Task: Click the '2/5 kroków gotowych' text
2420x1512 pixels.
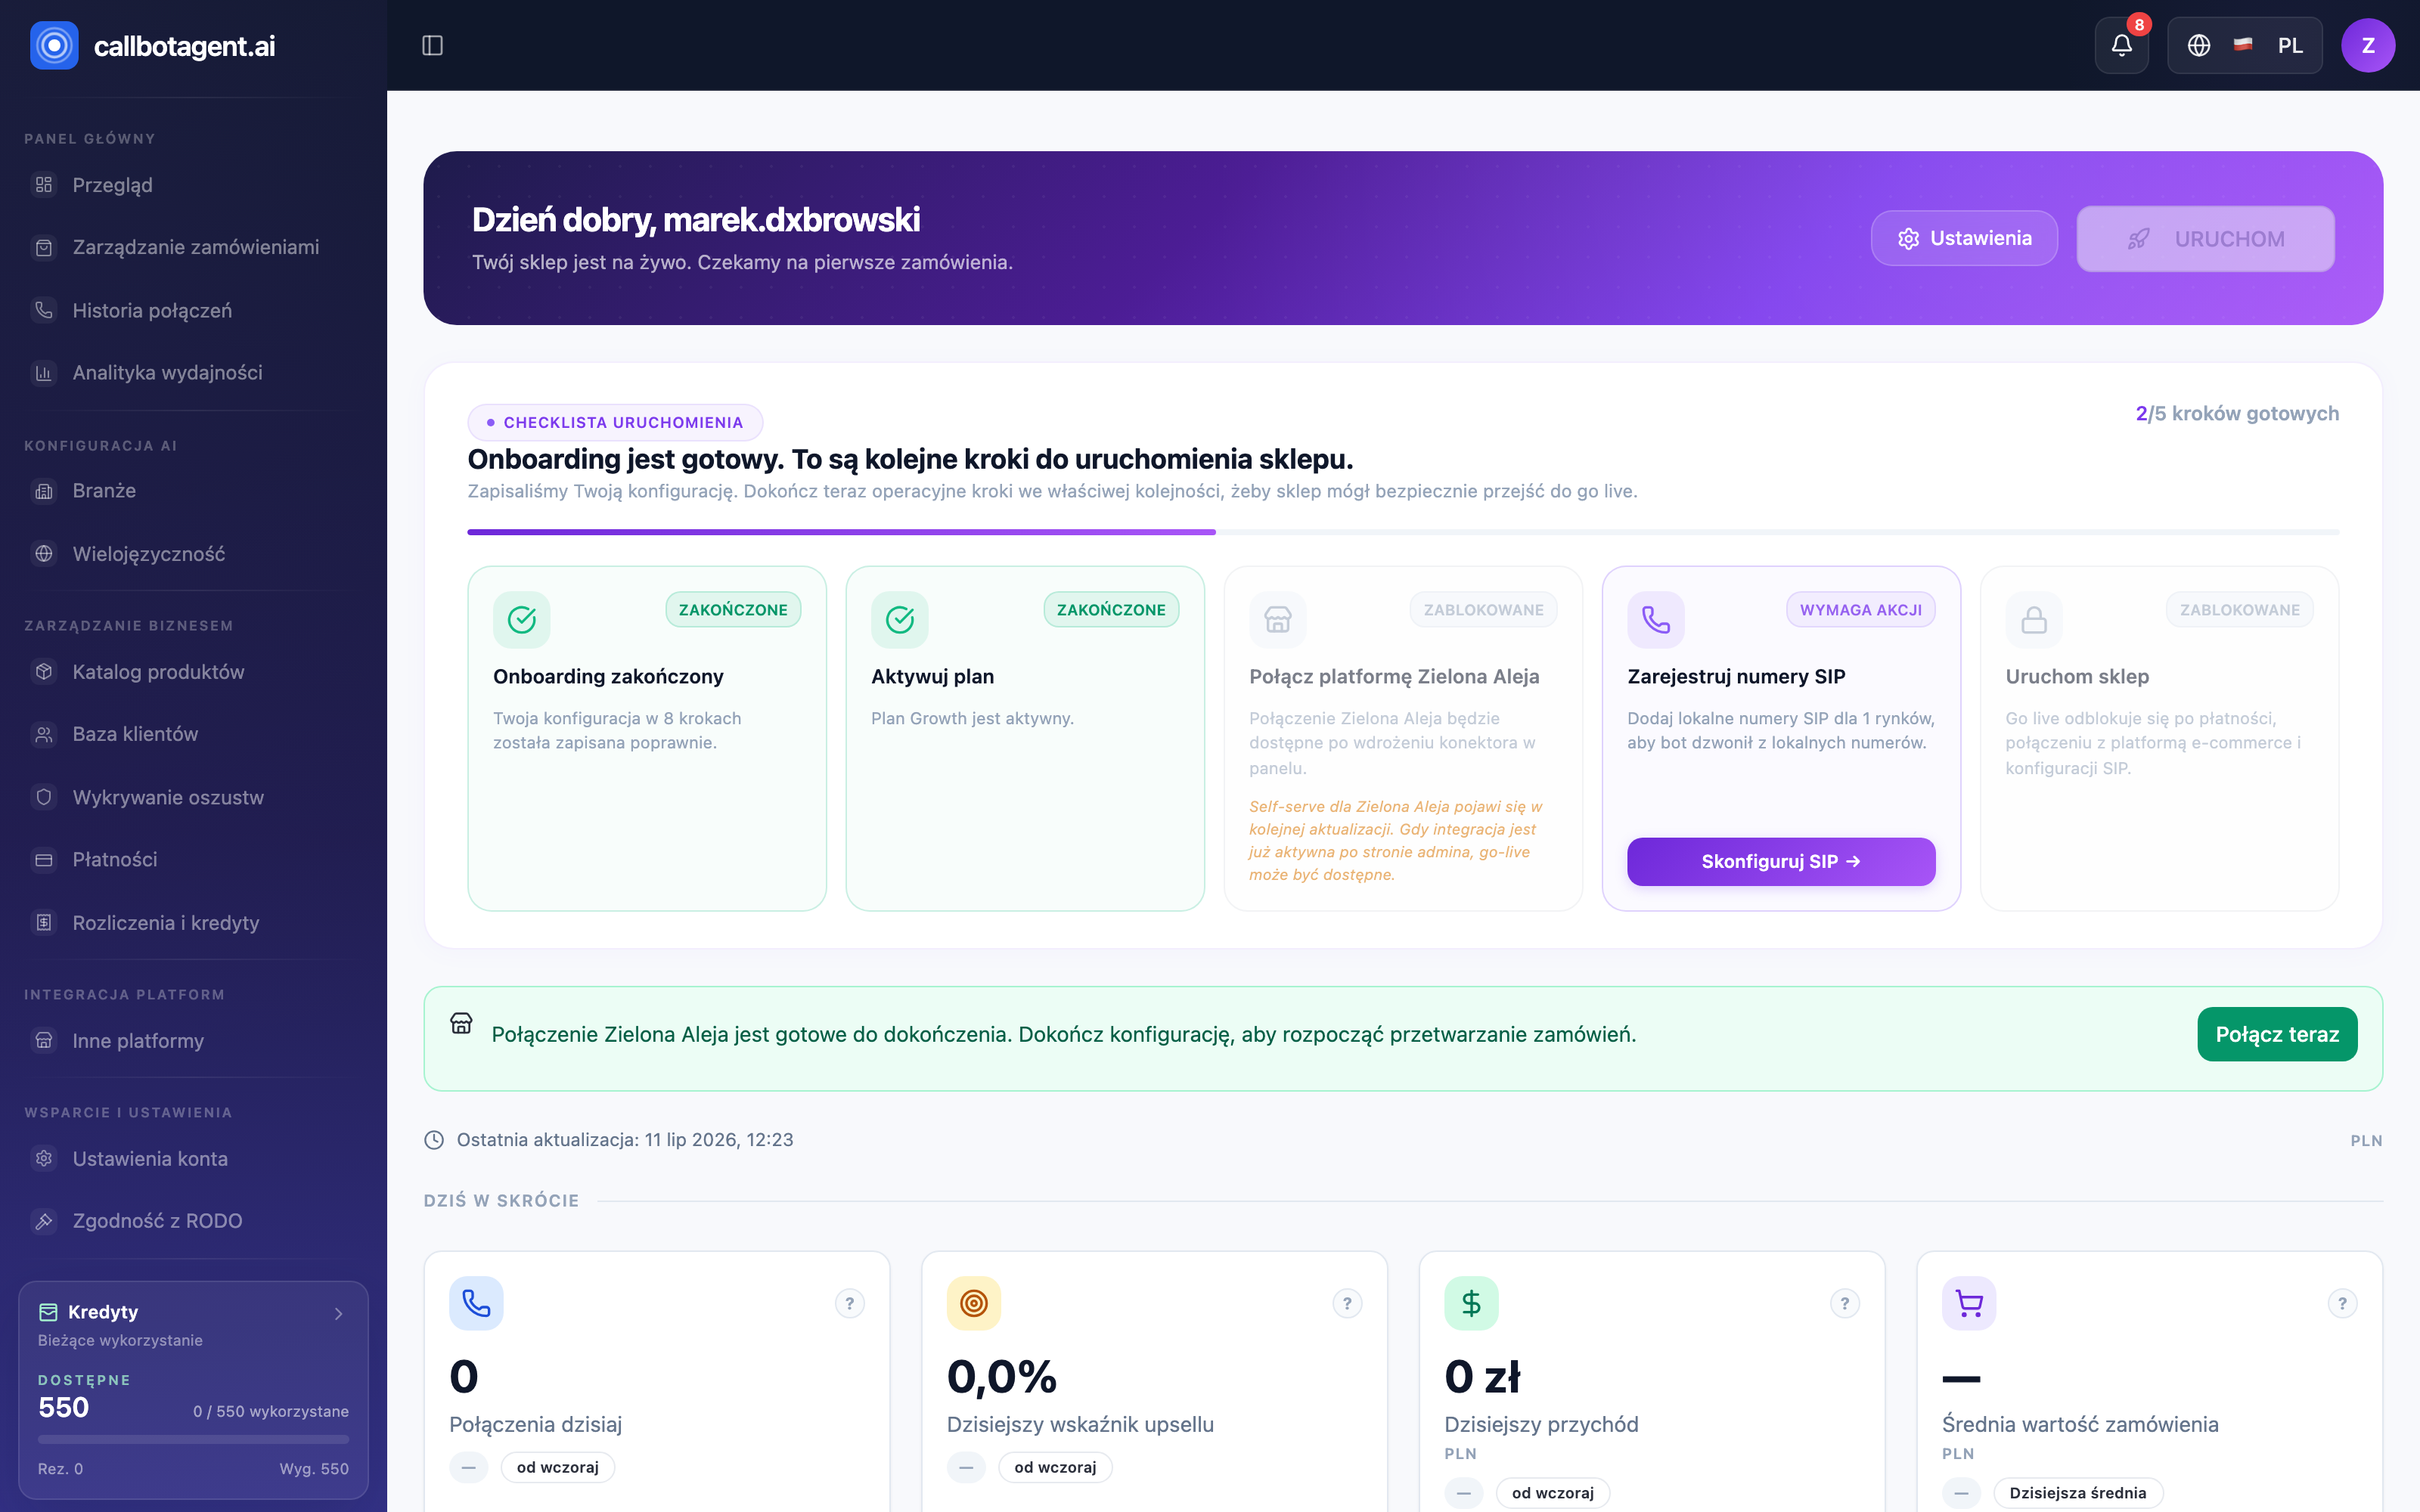Action: (x=2237, y=413)
